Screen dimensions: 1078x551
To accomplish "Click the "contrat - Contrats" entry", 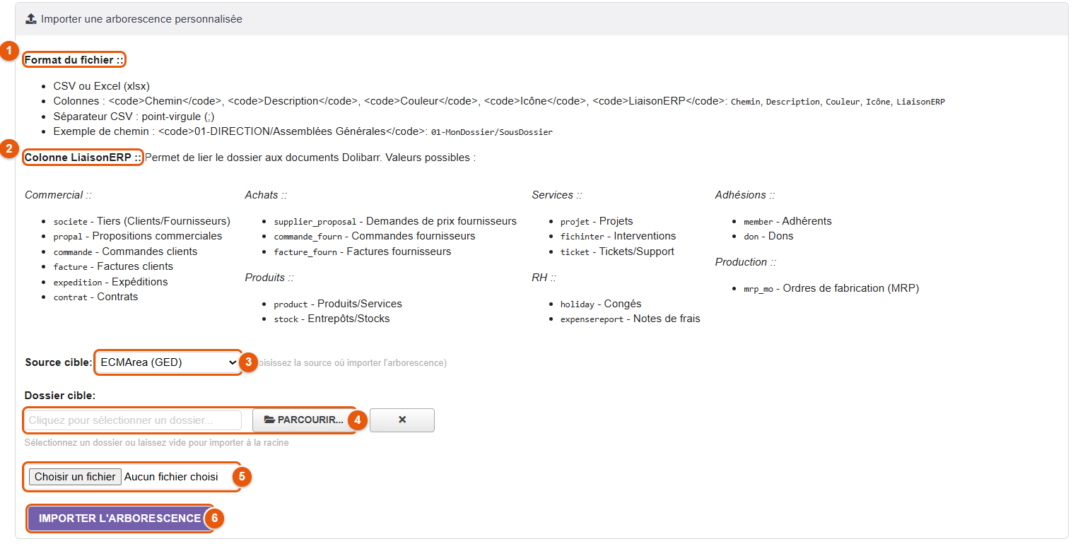I will click(96, 297).
